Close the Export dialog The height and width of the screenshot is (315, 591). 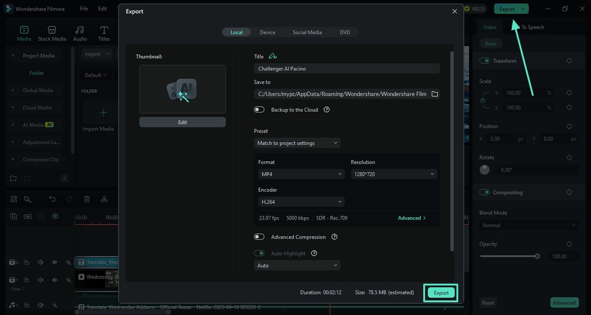(x=455, y=11)
